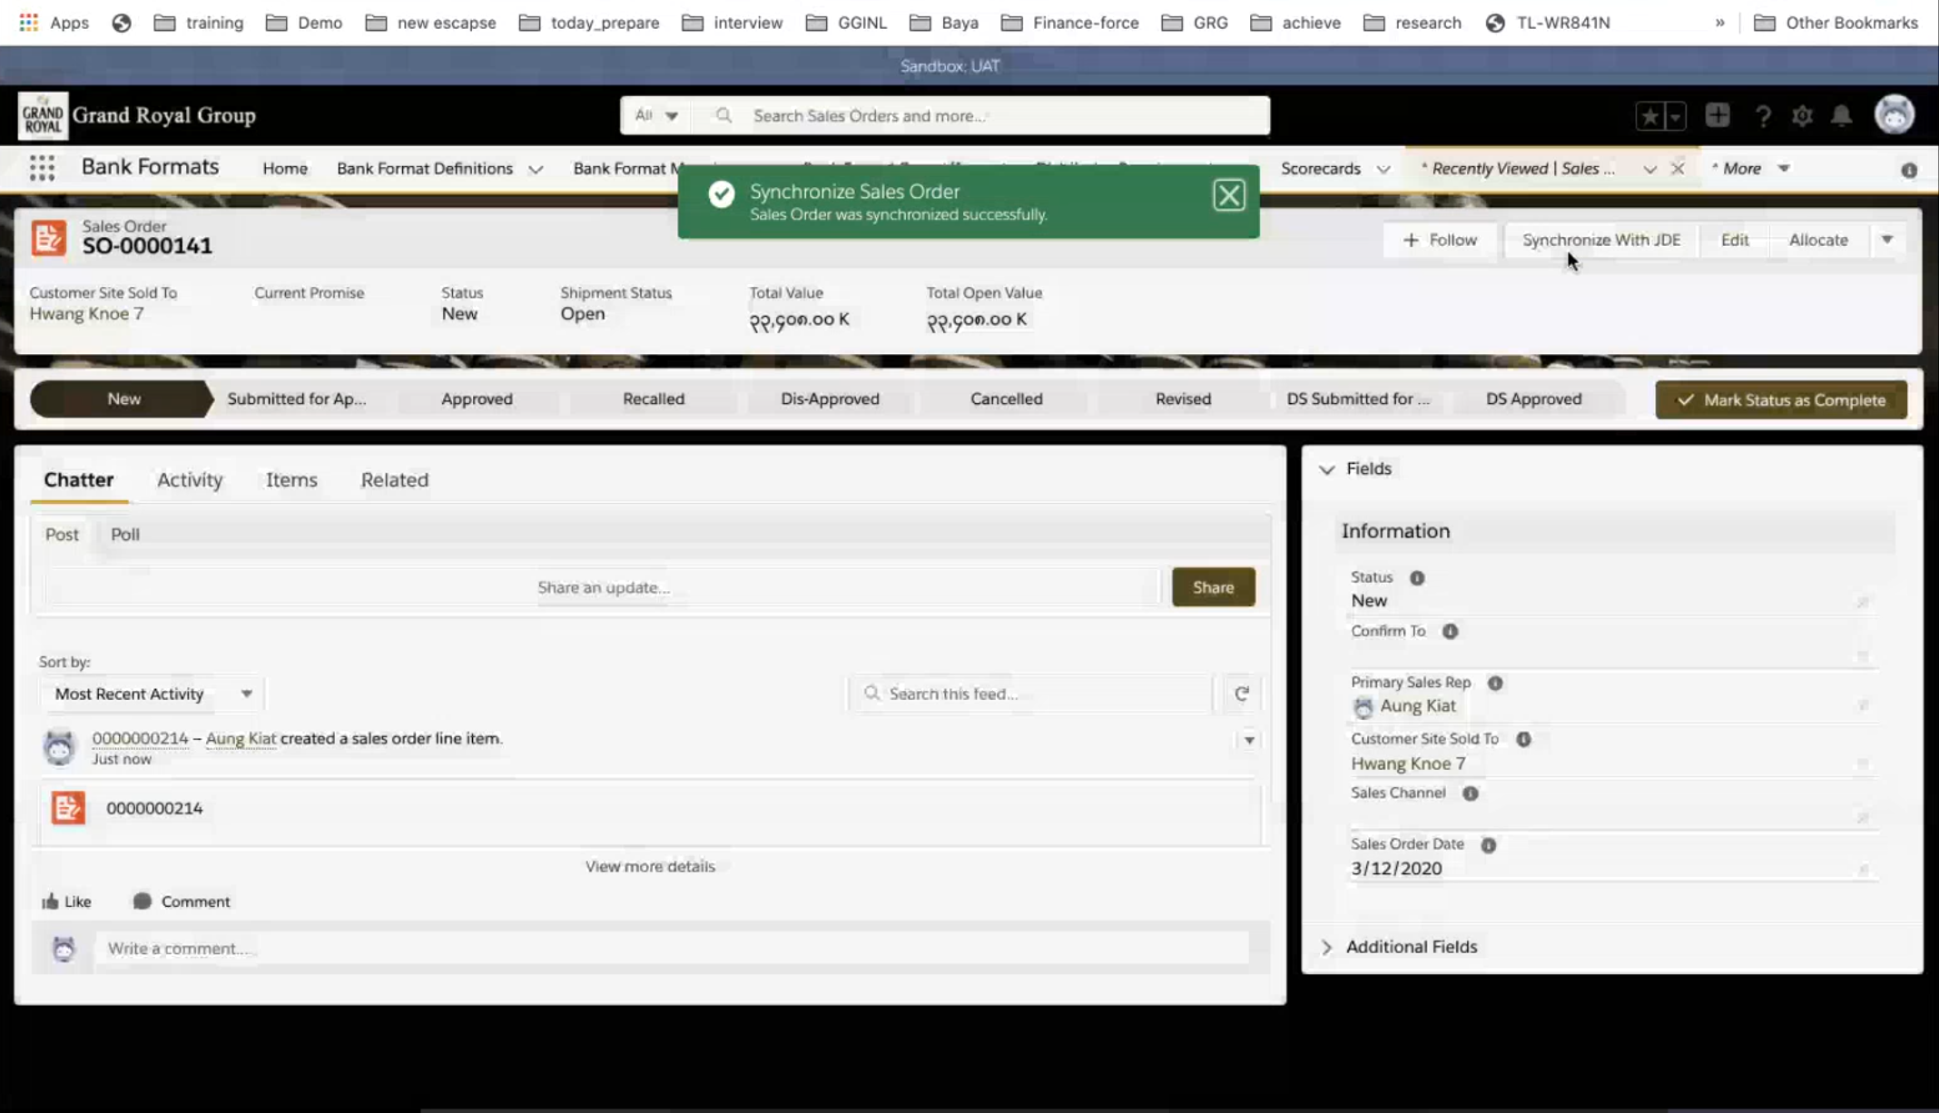Select the Approved stage in path
This screenshot has height=1113, width=1939.
pos(477,399)
